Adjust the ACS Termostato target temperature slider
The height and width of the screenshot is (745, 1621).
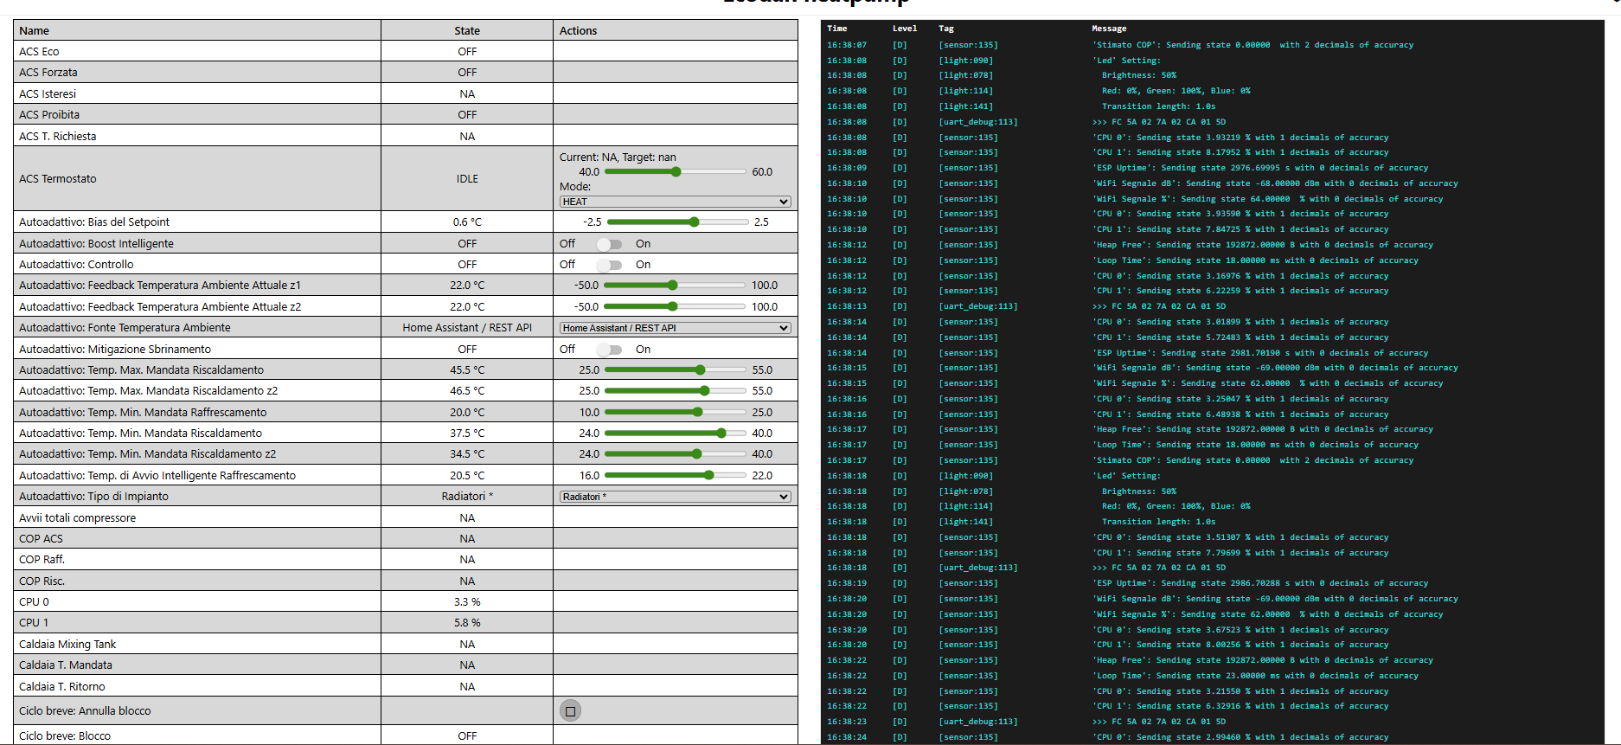(676, 172)
